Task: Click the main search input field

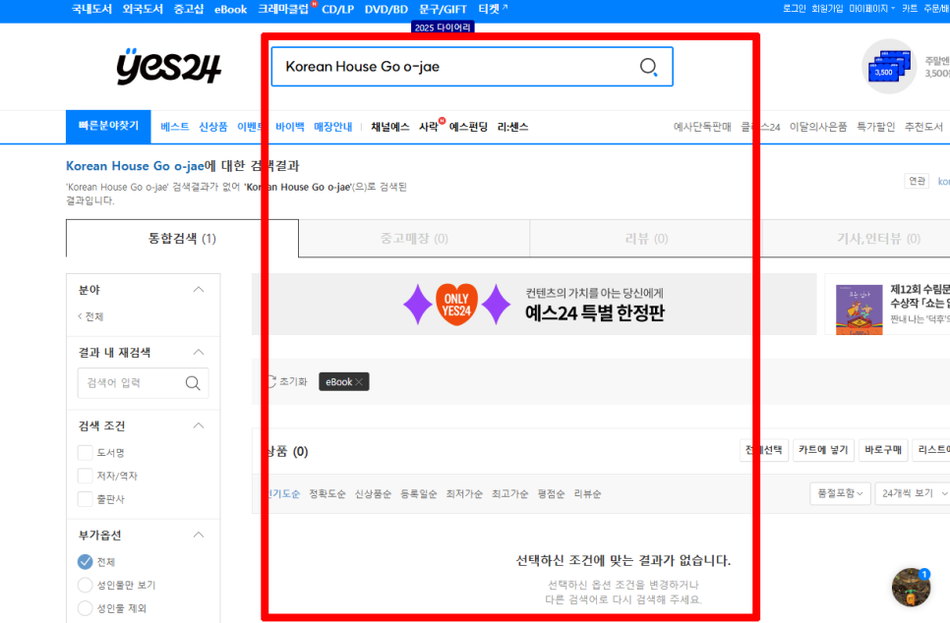Action: coord(472,67)
